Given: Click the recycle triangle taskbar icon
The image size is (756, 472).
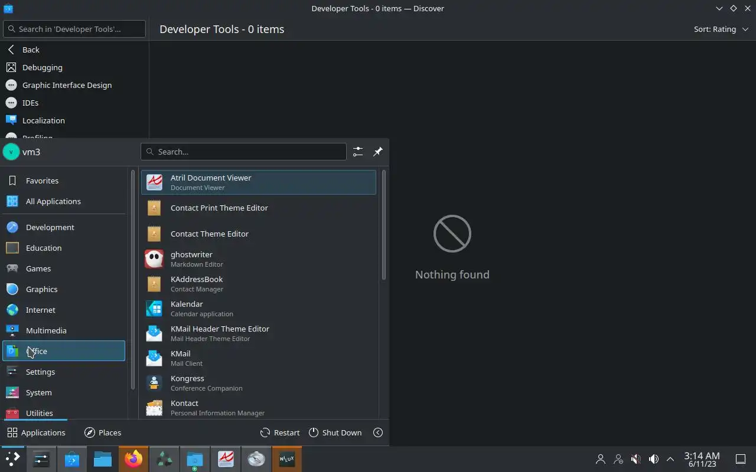Looking at the screenshot, I should click(164, 458).
